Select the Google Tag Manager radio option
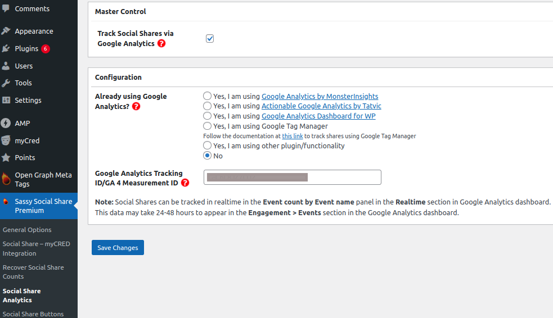This screenshot has width=553, height=318. 208,126
